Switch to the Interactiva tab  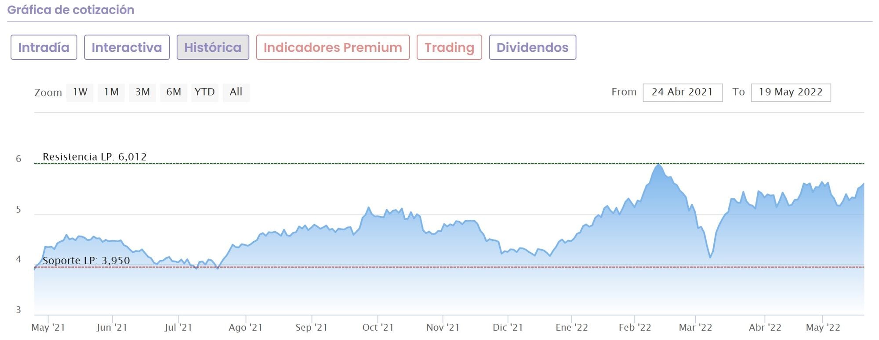point(127,47)
